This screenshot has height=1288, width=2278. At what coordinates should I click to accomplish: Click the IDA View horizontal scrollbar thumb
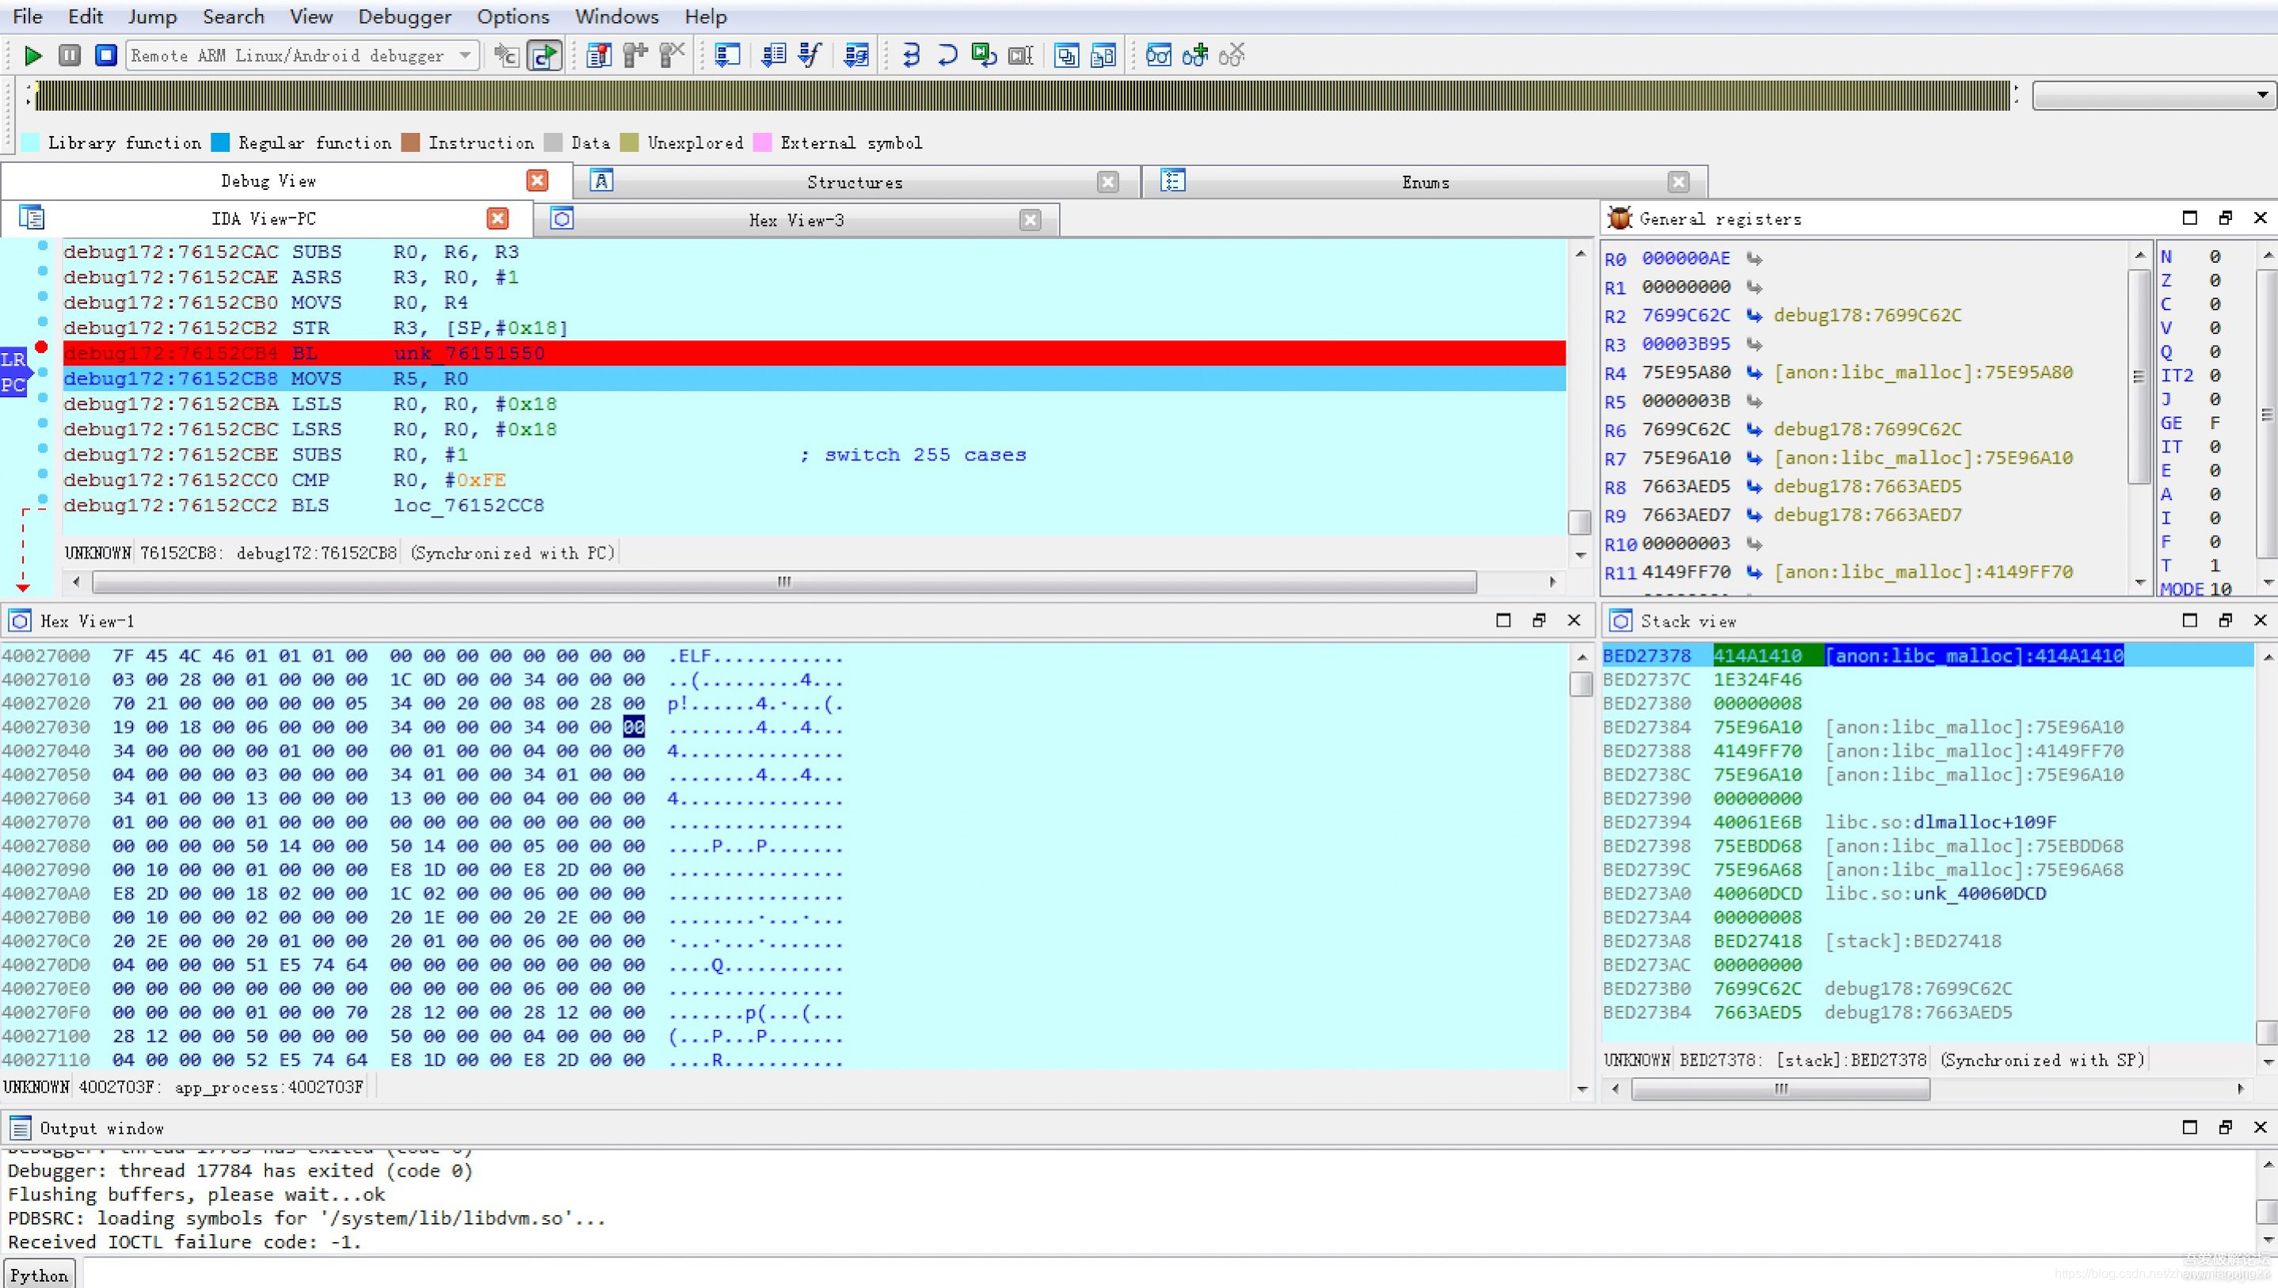pyautogui.click(x=784, y=582)
